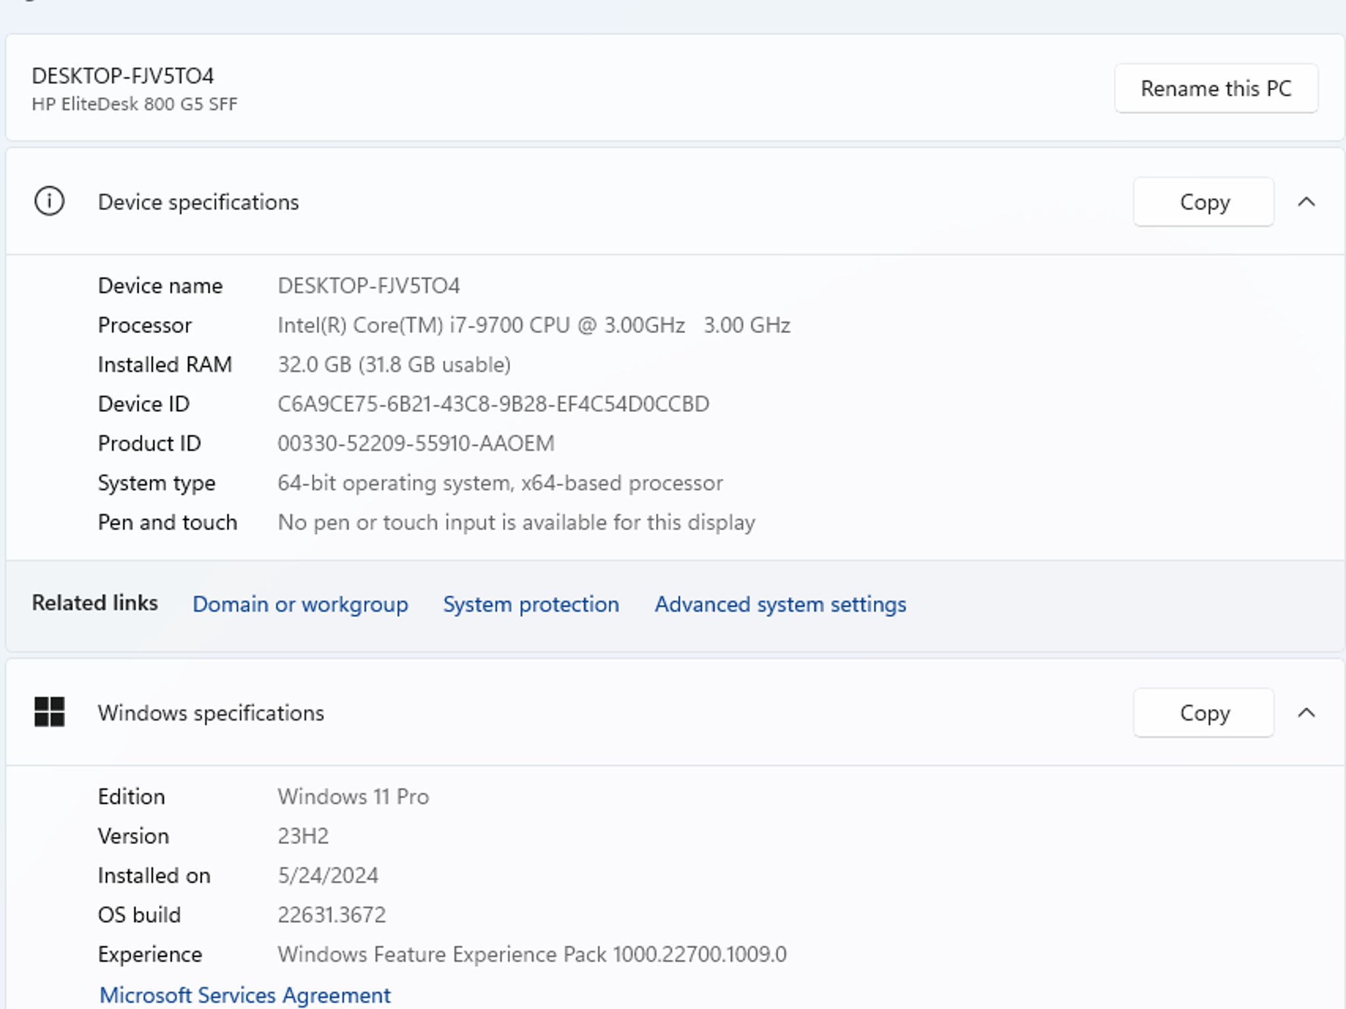1346x1009 pixels.
Task: Click the System type value 64-bit operating system
Action: point(500,483)
